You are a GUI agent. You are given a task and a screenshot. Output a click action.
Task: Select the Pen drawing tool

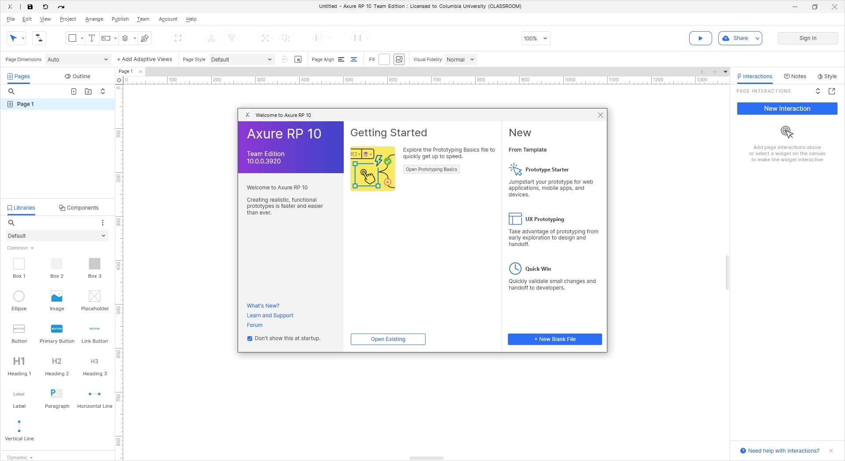(x=145, y=38)
